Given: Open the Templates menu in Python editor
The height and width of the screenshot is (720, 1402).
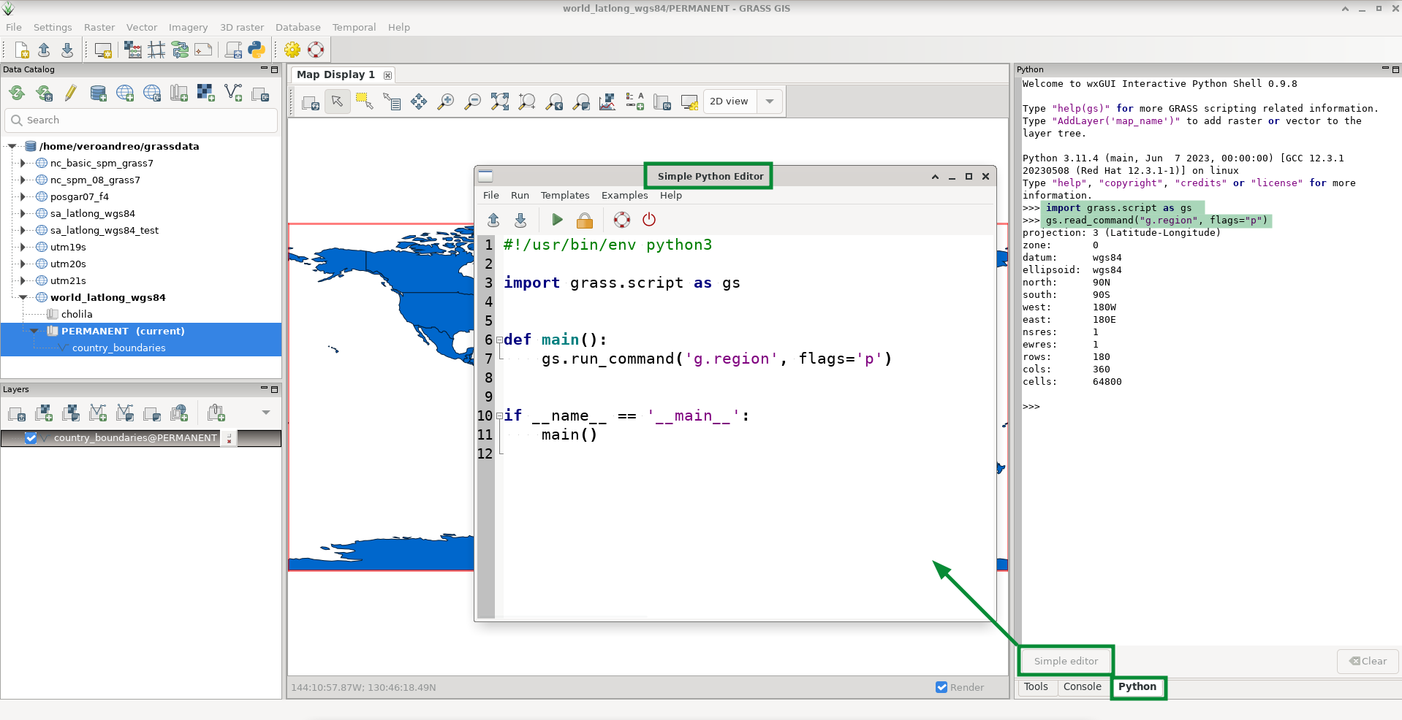Looking at the screenshot, I should pyautogui.click(x=564, y=195).
